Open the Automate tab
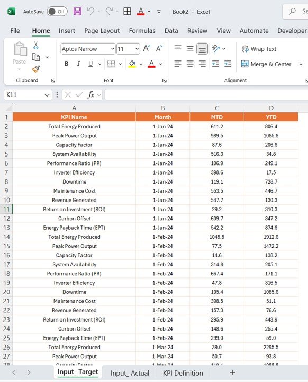Screen dimensions: 308x382 click(x=254, y=31)
